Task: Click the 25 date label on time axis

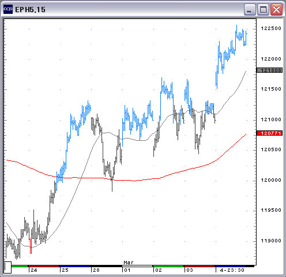Action: pos(65,270)
